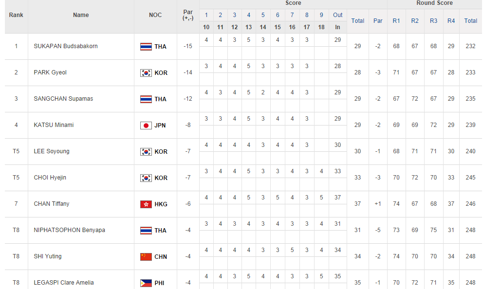483x289 pixels.
Task: Click the NOC column header
Action: coord(155,15)
